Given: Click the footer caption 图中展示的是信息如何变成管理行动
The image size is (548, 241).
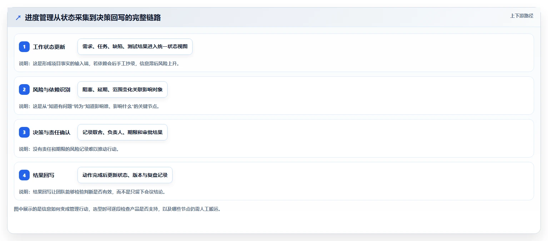Looking at the screenshot, I should (x=118, y=209).
